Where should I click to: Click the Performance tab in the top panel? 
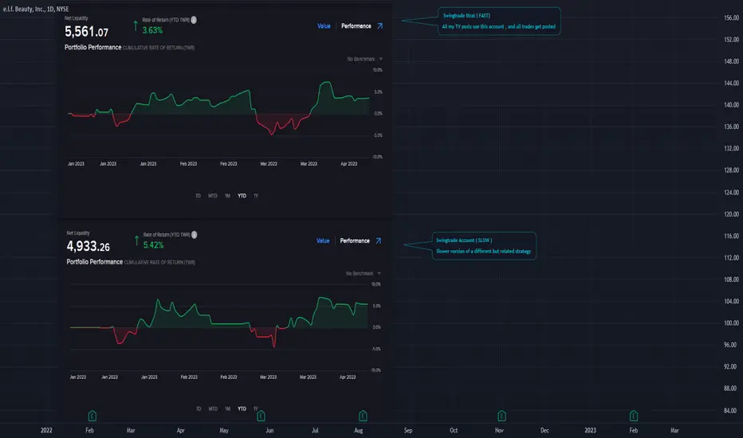point(356,26)
